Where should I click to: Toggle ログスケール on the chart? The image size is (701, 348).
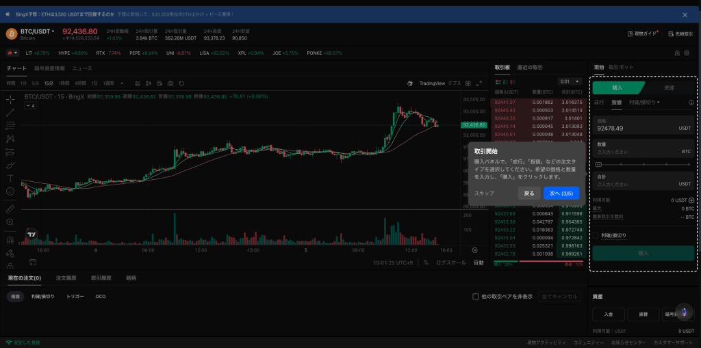(450, 263)
